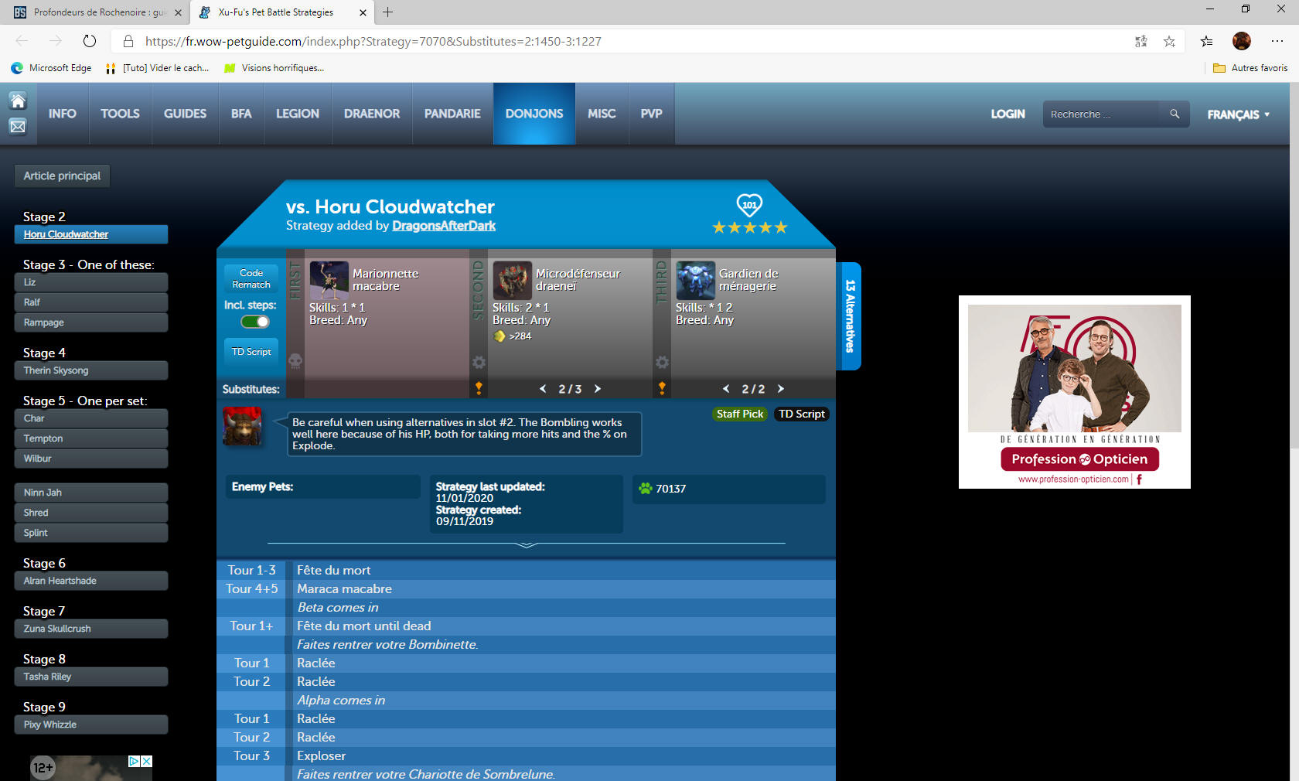Select Zuna Skullcrush under Stage 7

click(x=91, y=629)
